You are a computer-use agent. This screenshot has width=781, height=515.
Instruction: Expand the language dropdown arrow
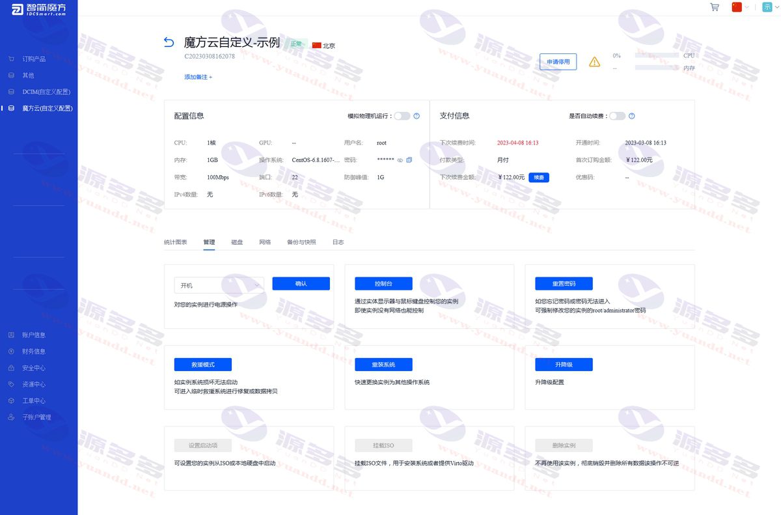click(747, 8)
